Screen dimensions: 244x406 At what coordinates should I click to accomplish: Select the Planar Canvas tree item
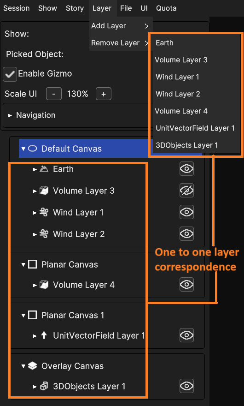(x=70, y=265)
